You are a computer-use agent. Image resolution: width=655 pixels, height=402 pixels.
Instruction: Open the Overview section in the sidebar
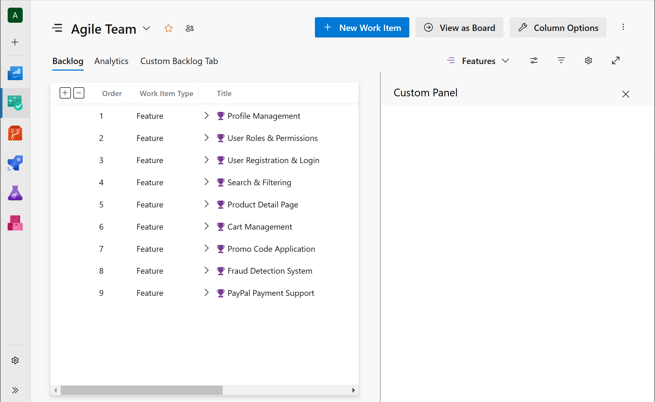tap(15, 73)
